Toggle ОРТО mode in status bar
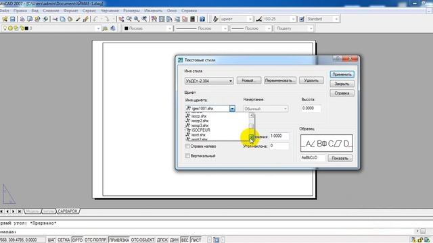This screenshot has width=433, height=243. coord(77,240)
